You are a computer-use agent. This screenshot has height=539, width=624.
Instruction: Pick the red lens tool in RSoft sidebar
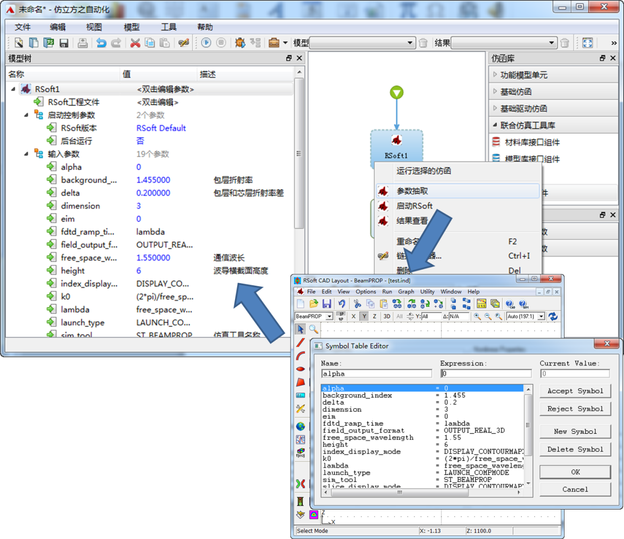tap(300, 369)
